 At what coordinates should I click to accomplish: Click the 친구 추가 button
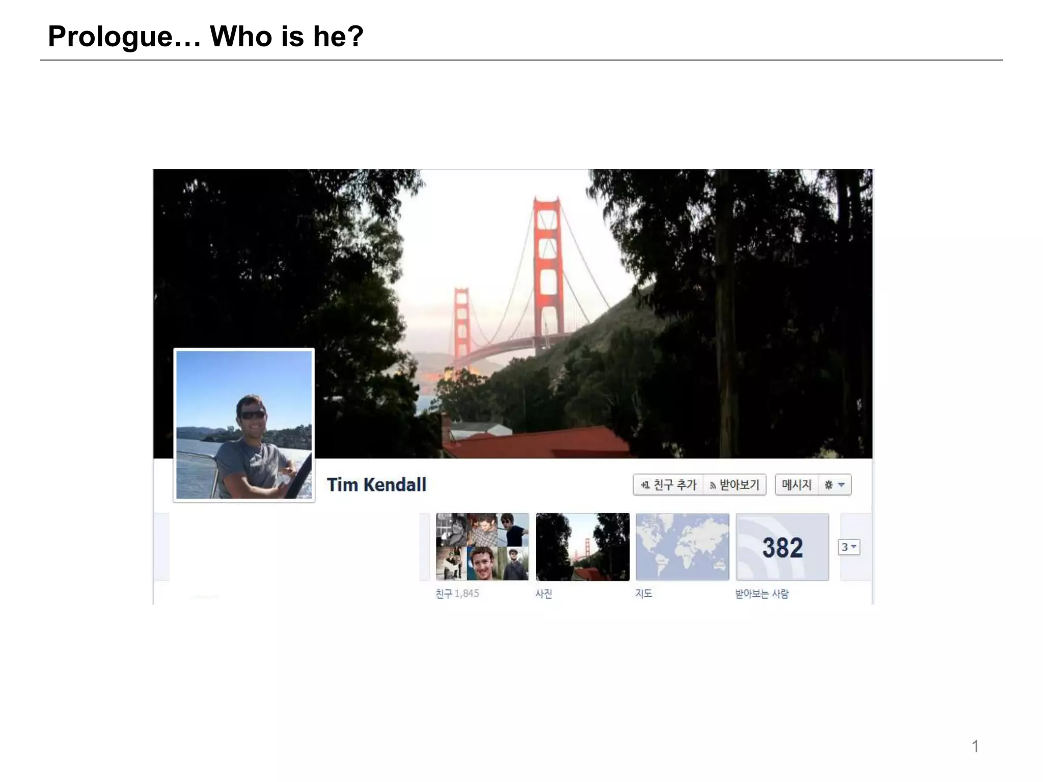[x=668, y=485]
